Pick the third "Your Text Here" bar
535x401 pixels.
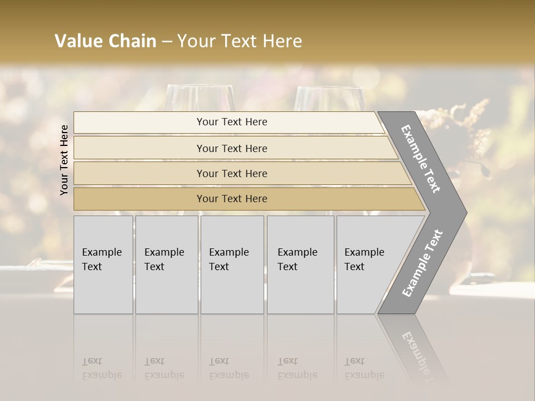click(x=231, y=173)
